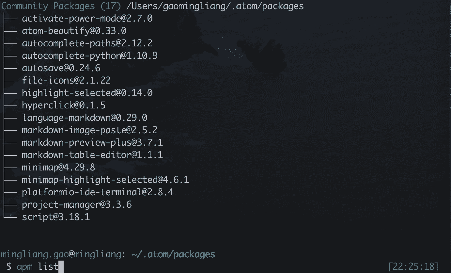Click the project-manager@3.3.6 entry
451x273 pixels.
point(77,204)
